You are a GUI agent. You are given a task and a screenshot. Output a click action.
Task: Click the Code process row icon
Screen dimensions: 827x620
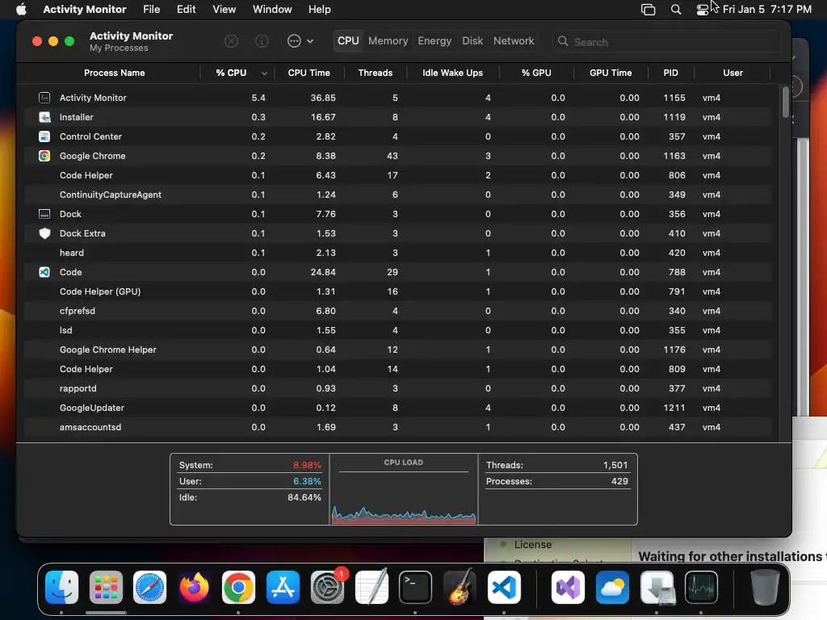pyautogui.click(x=44, y=272)
